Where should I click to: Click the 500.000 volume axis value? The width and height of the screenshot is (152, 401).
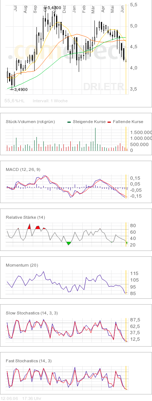(139, 145)
